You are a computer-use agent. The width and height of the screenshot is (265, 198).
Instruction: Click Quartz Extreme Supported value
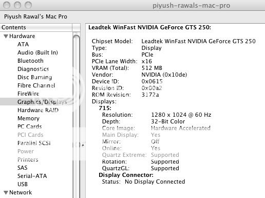pyautogui.click(x=165, y=155)
